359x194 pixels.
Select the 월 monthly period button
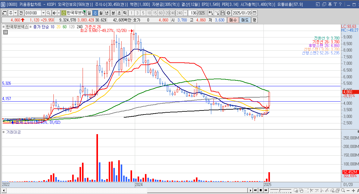[x=101, y=13]
